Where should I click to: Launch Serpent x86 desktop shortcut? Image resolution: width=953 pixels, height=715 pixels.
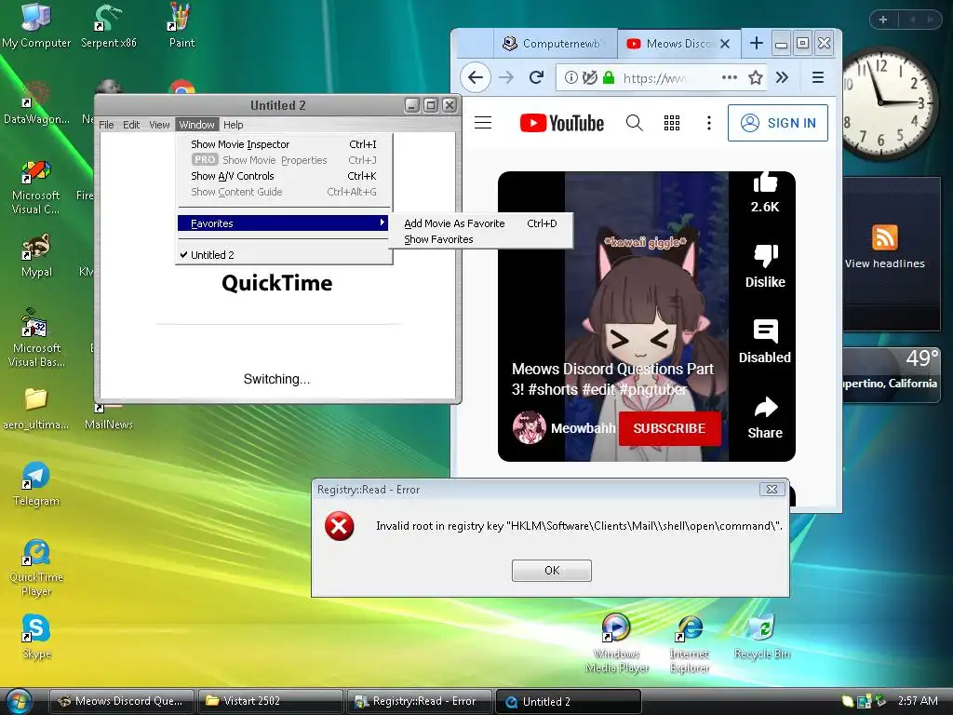pos(109,25)
